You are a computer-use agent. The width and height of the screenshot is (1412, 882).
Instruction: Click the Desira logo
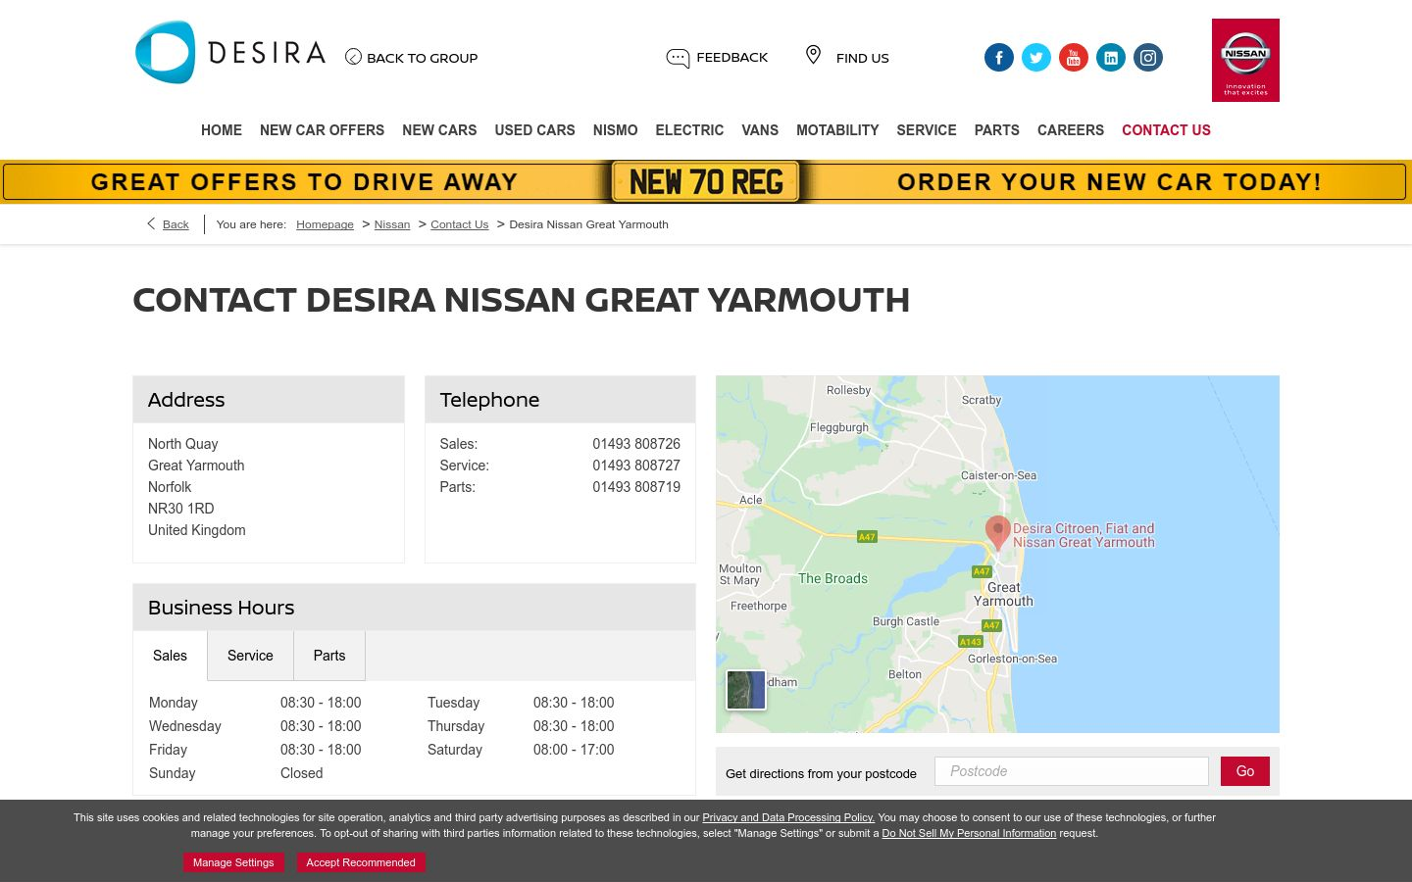(x=230, y=53)
